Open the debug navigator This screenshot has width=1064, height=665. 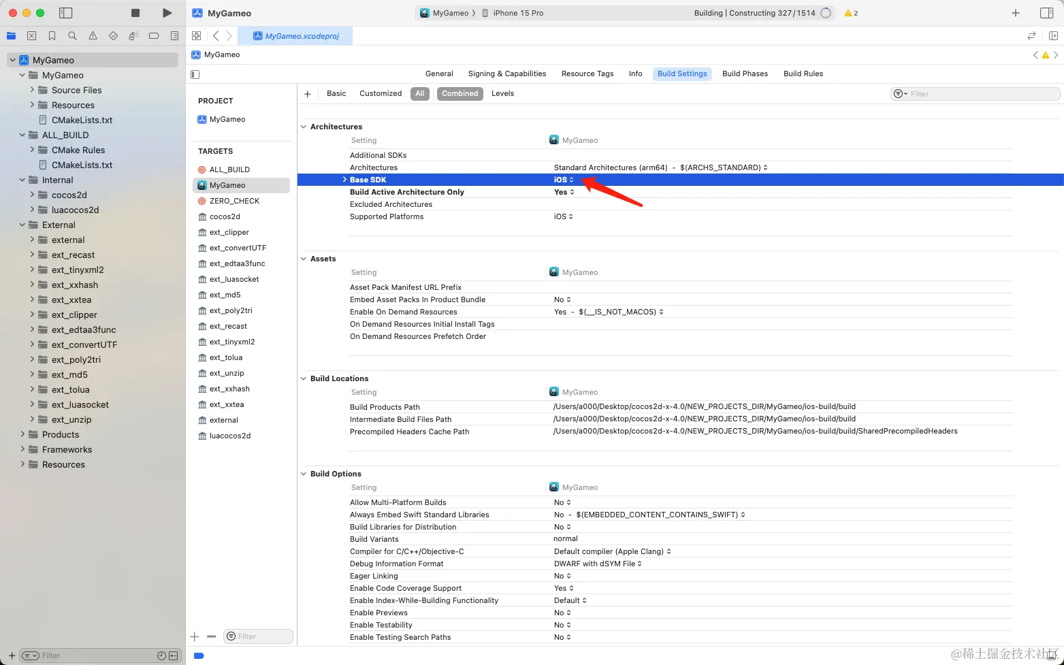(133, 35)
